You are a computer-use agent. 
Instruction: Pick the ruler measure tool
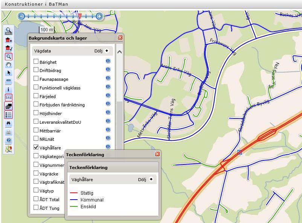9,81
